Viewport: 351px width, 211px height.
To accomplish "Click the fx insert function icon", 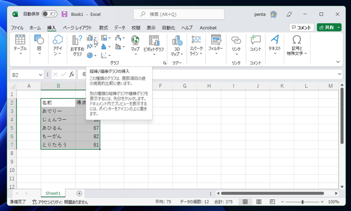I will (71, 74).
